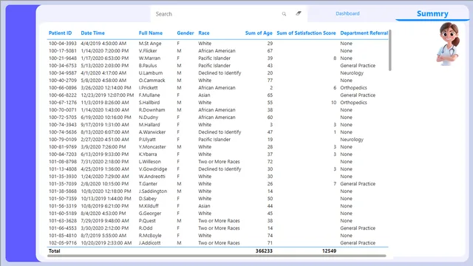This screenshot has width=473, height=266.
Task: Click date 4/1/2020 4:17:00 AM
Action: 103,73
